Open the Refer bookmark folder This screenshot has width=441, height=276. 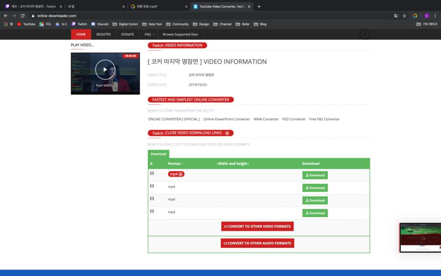242,24
